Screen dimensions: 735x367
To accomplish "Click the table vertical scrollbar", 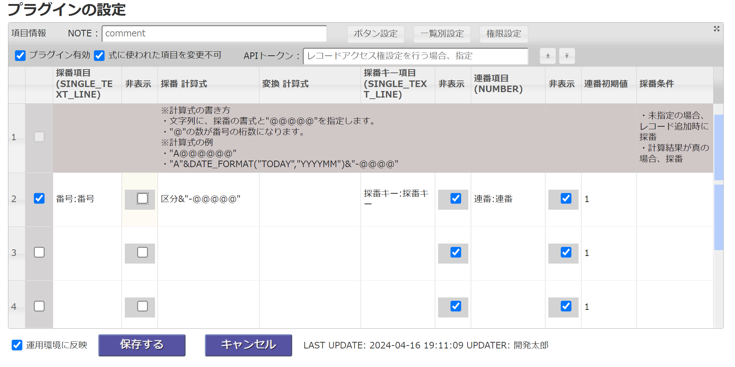I will (719, 216).
